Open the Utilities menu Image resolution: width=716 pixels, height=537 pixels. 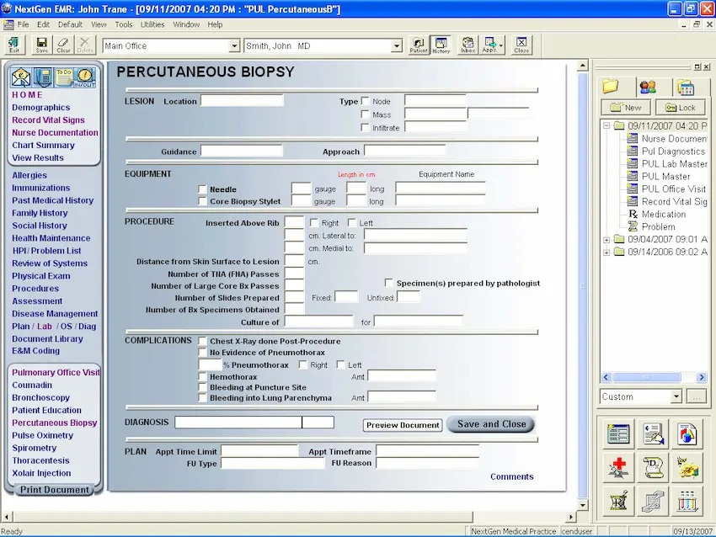pyautogui.click(x=153, y=24)
